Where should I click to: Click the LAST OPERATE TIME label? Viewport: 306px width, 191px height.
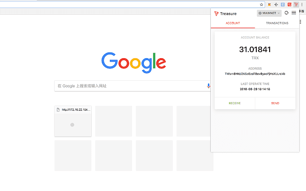tap(255, 84)
